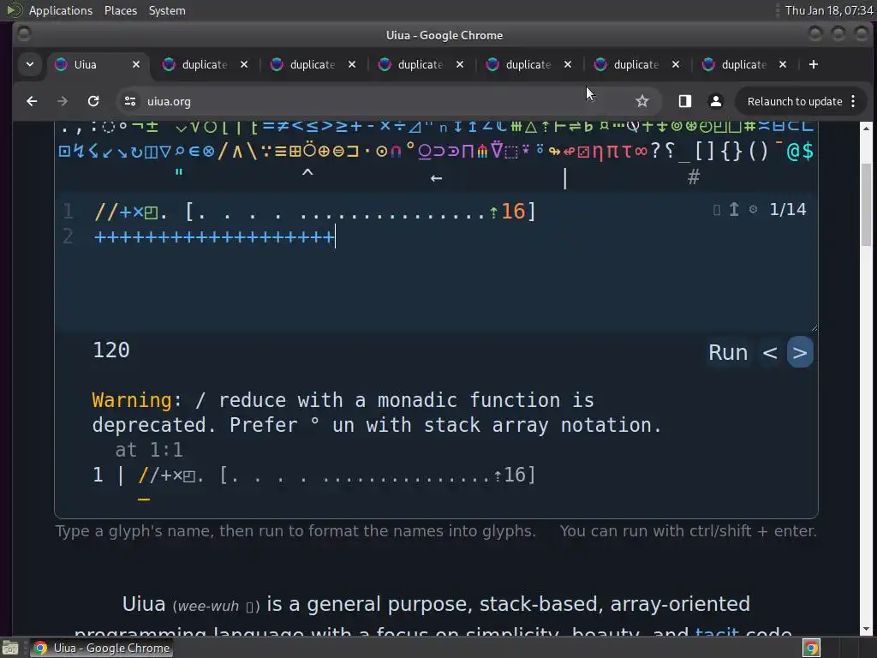Insert the windows glyph (split square)

(x=151, y=152)
